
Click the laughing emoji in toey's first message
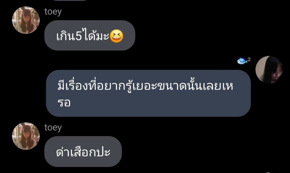pos(117,36)
